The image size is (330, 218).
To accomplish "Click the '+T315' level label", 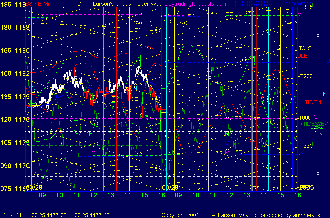I will [x=305, y=7].
